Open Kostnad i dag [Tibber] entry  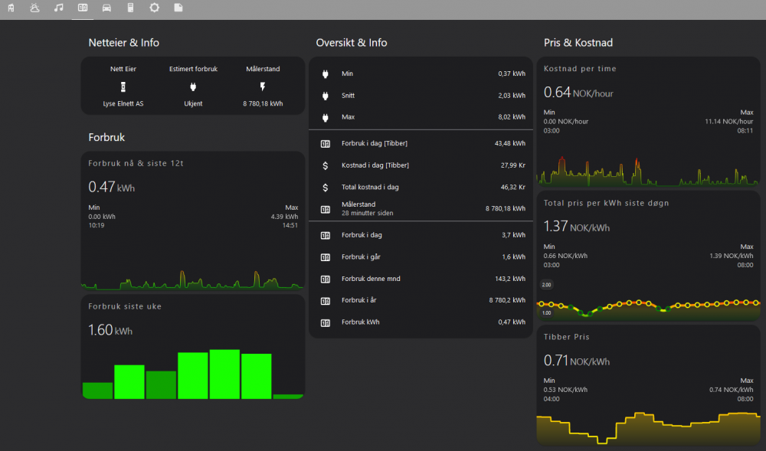(421, 165)
